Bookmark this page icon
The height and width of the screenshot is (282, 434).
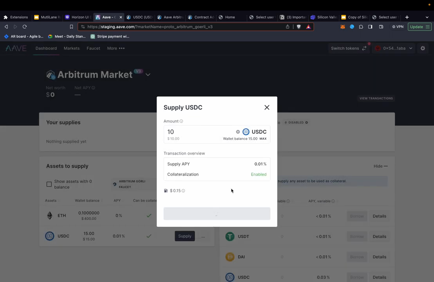71,27
